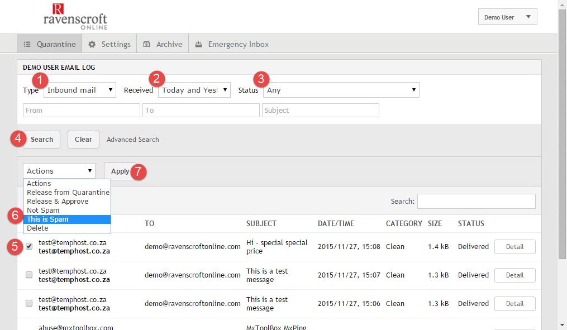567x330 pixels.
Task: Click the Archive box icon
Action: [146, 44]
